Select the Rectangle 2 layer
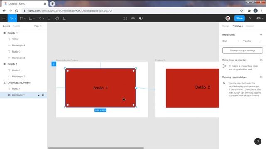The image size is (266, 149). point(23,76)
